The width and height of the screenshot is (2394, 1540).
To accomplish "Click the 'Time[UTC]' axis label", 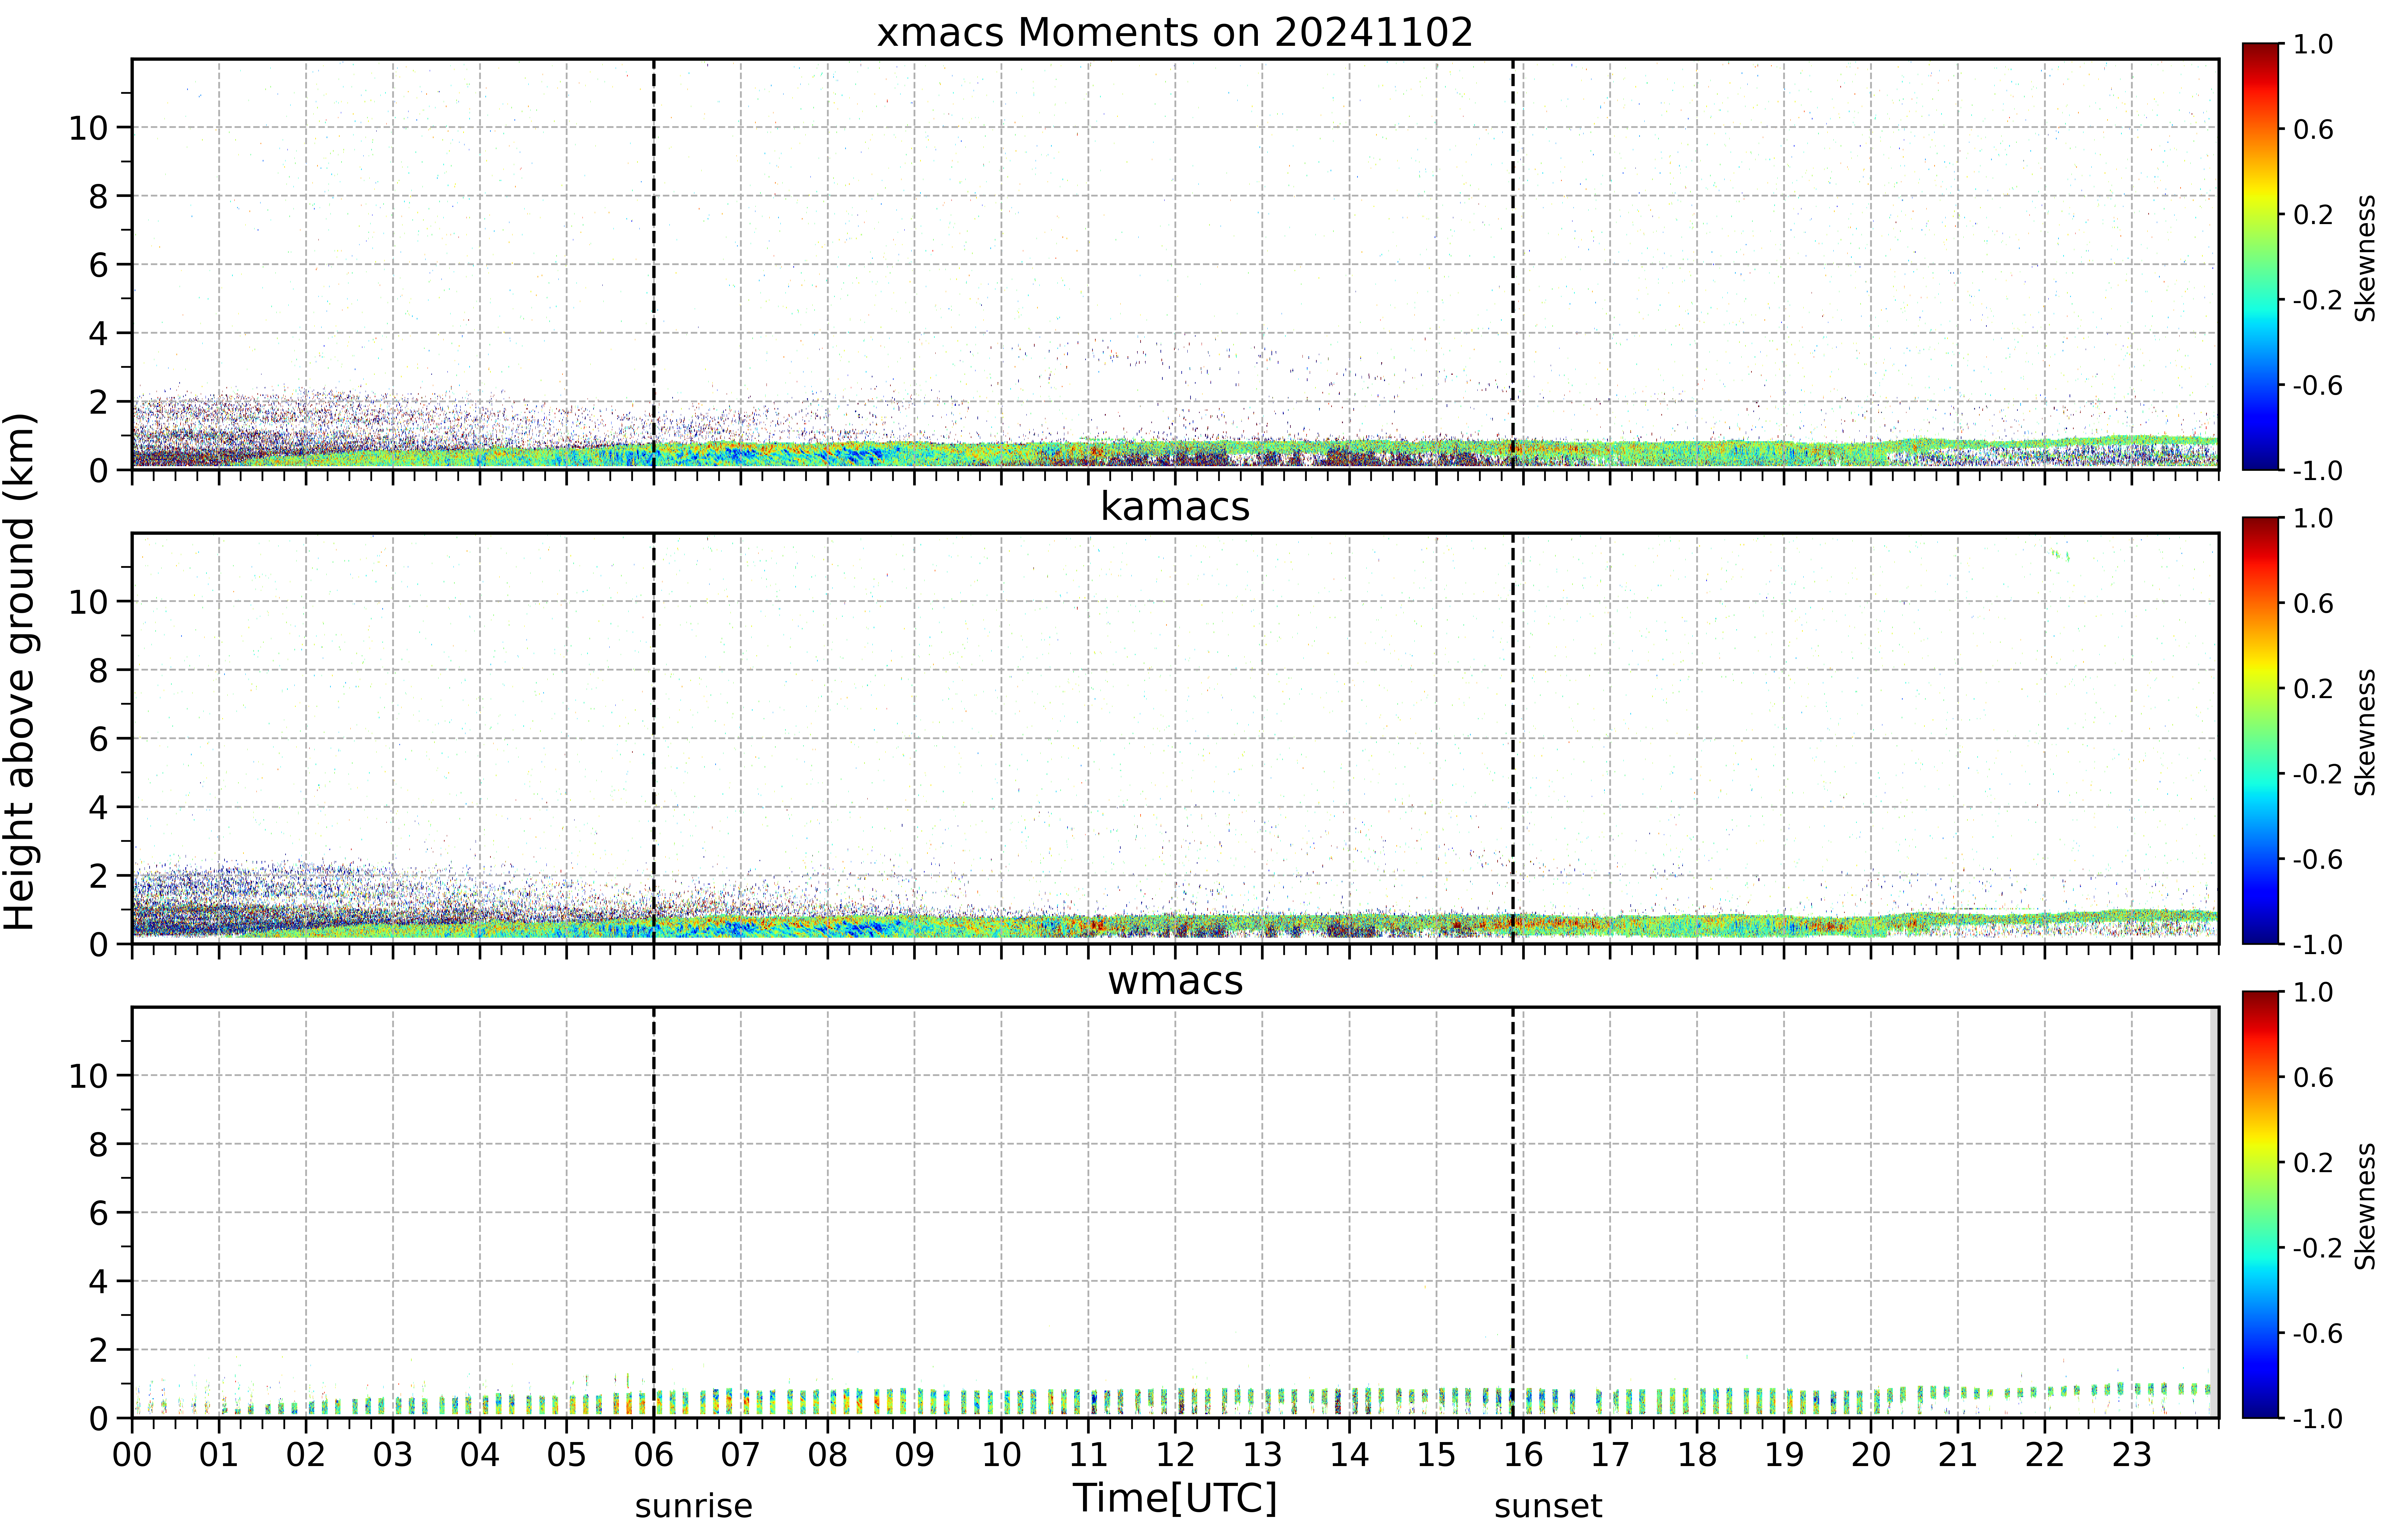I will tap(1174, 1498).
